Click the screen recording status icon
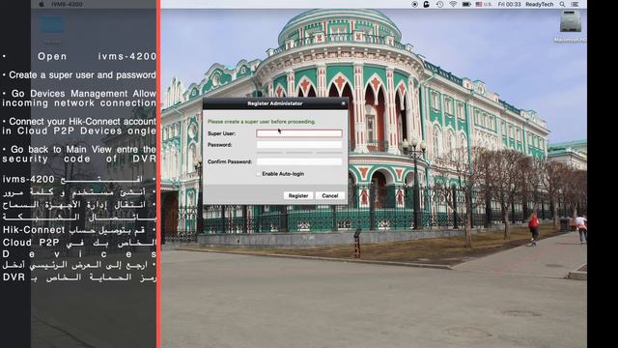618x348 pixels. pos(414,4)
